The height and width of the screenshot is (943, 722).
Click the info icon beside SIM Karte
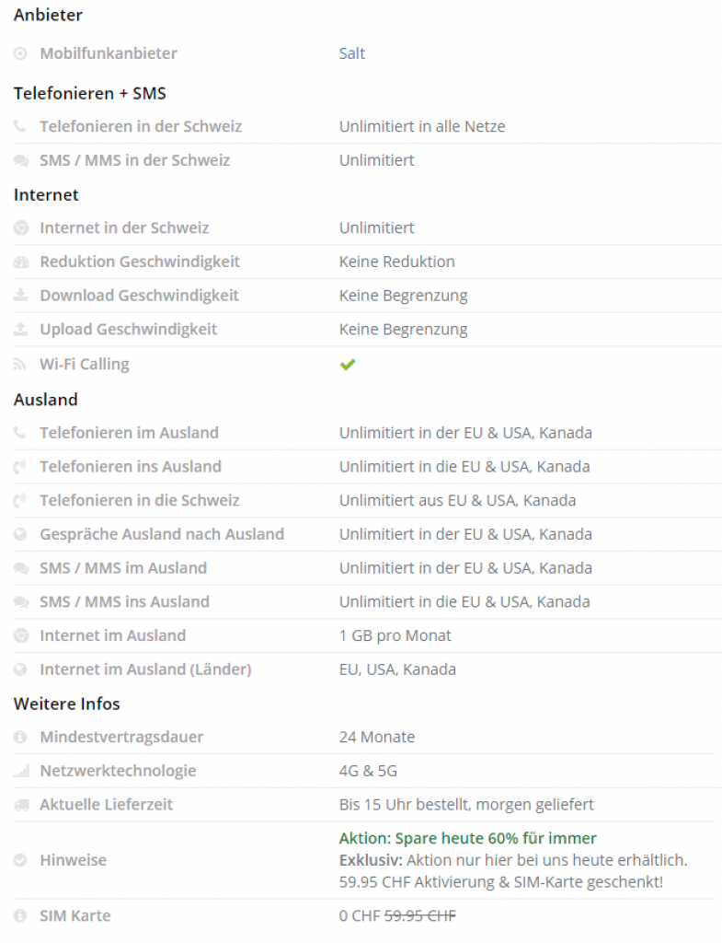pos(20,916)
